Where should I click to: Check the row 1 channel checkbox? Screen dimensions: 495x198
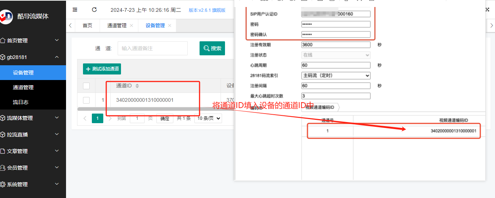coord(86,100)
